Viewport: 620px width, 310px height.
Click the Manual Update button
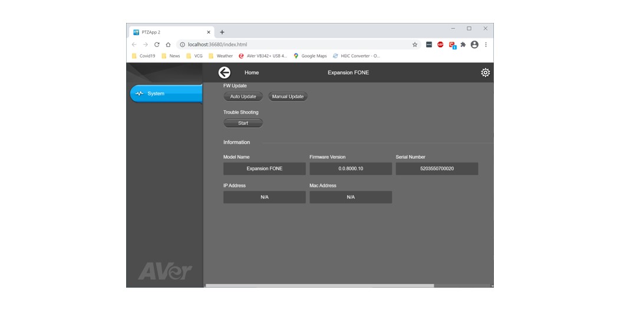[288, 96]
